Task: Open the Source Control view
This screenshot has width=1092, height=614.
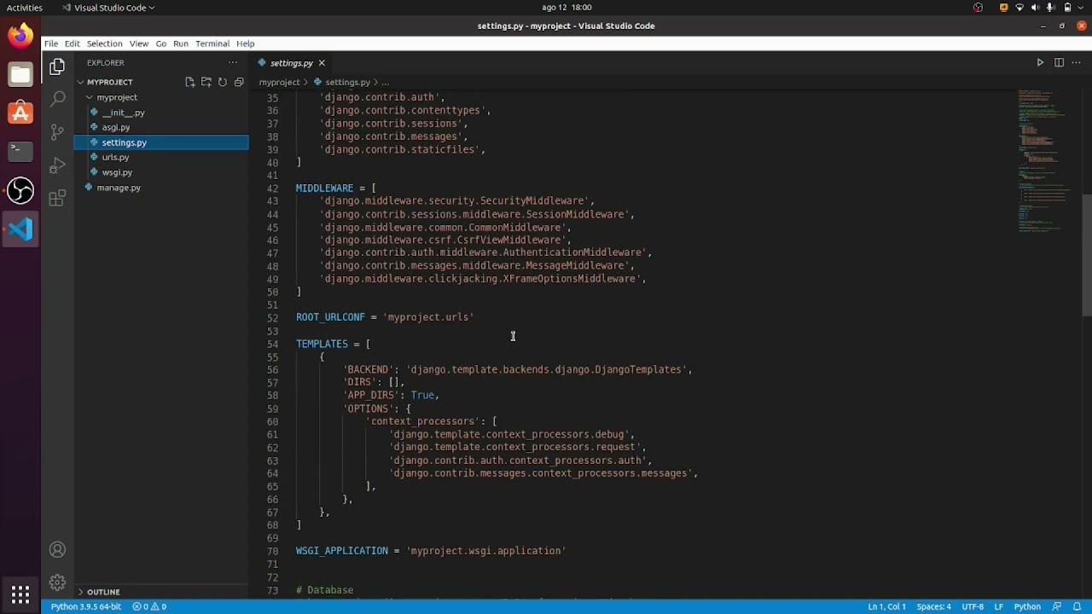Action: tap(57, 132)
